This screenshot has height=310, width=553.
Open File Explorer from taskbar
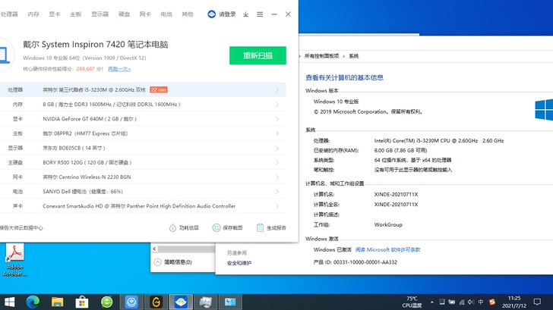pyautogui.click(x=57, y=302)
